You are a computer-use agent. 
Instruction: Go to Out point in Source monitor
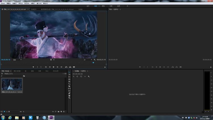point(61,67)
